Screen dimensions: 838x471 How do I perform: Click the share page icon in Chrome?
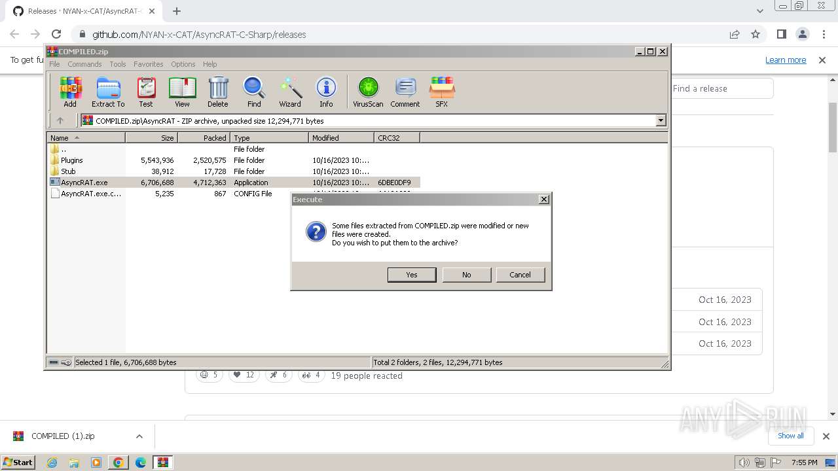735,34
